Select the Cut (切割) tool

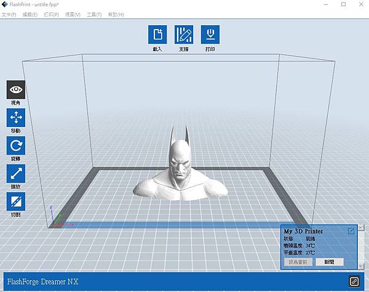(16, 201)
